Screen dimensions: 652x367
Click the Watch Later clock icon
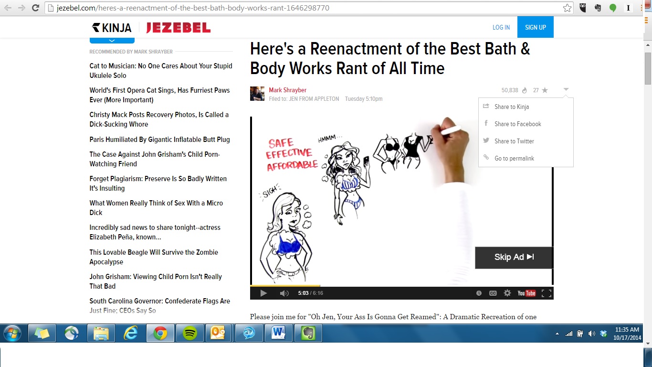[x=479, y=293]
